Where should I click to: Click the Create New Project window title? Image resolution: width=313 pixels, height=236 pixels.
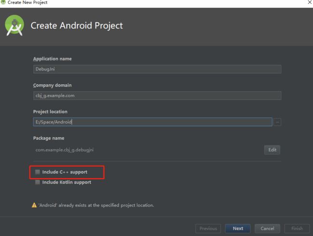[27, 2]
